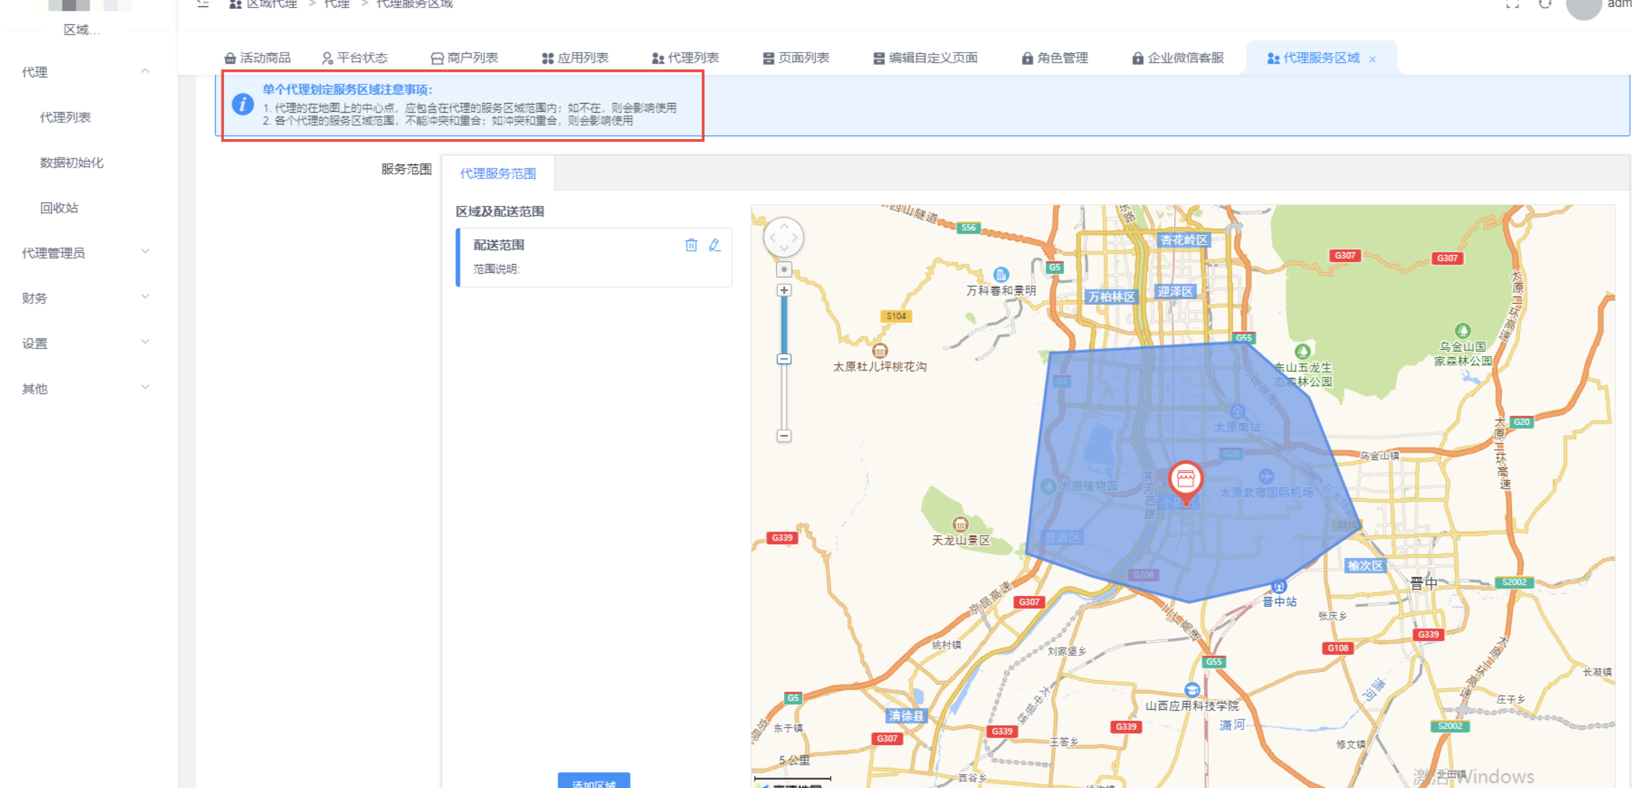
Task: Click the map street view dot button
Action: 783,270
